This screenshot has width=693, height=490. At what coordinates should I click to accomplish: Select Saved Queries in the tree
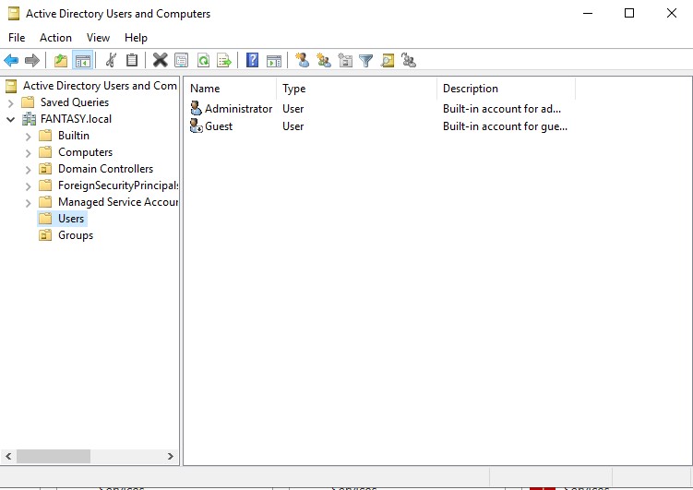tap(74, 102)
